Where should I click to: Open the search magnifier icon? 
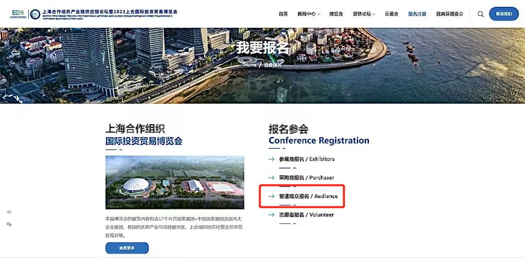point(480,14)
